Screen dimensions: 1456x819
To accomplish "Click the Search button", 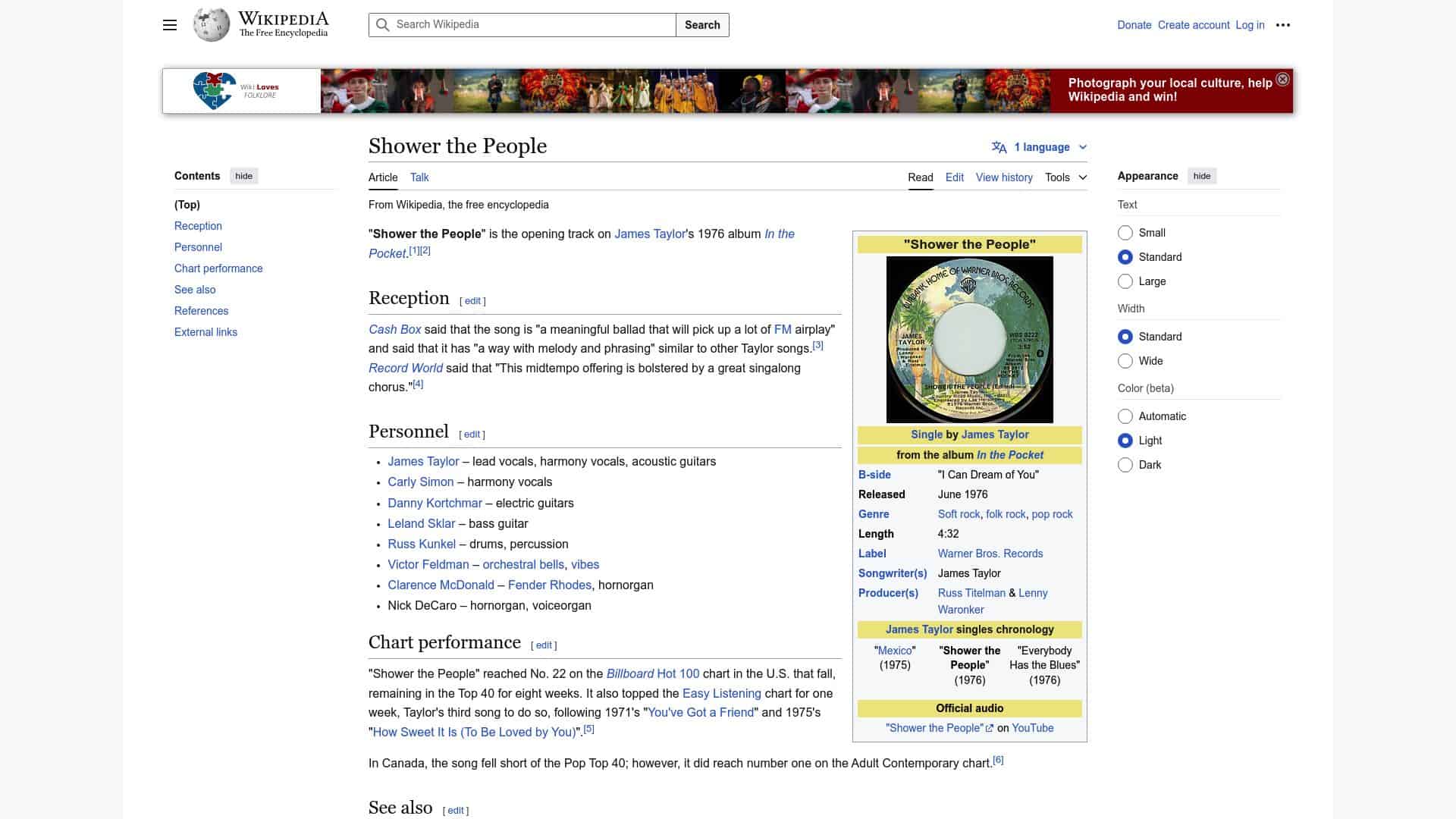I will [x=702, y=25].
